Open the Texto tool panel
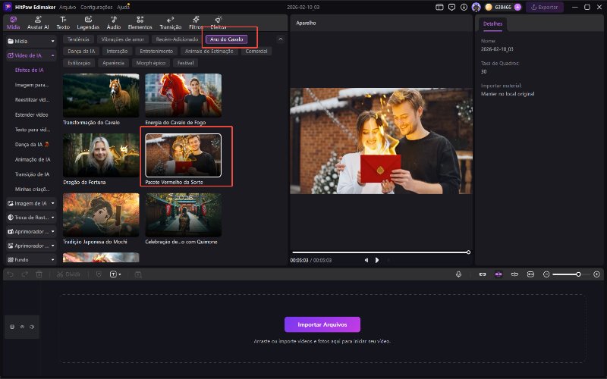This screenshot has height=379, width=607. click(x=63, y=23)
